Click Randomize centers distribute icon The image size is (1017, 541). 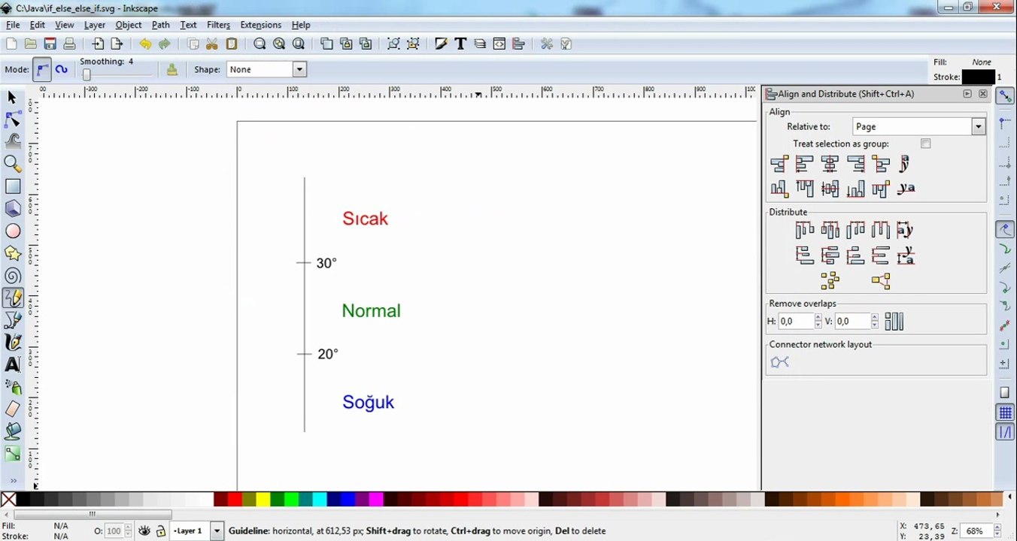pyautogui.click(x=830, y=281)
